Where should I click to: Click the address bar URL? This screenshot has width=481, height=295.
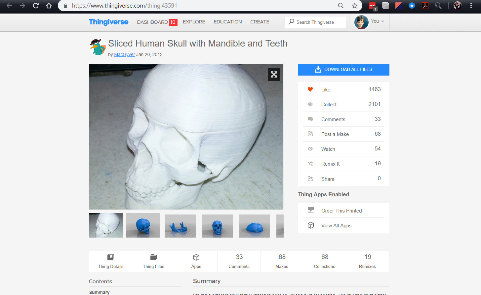pyautogui.click(x=125, y=6)
